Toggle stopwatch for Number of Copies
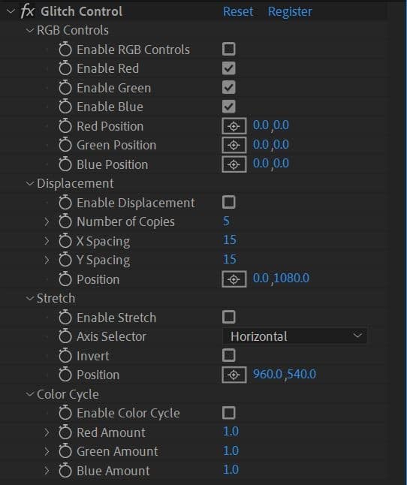The image size is (407, 485). click(65, 221)
